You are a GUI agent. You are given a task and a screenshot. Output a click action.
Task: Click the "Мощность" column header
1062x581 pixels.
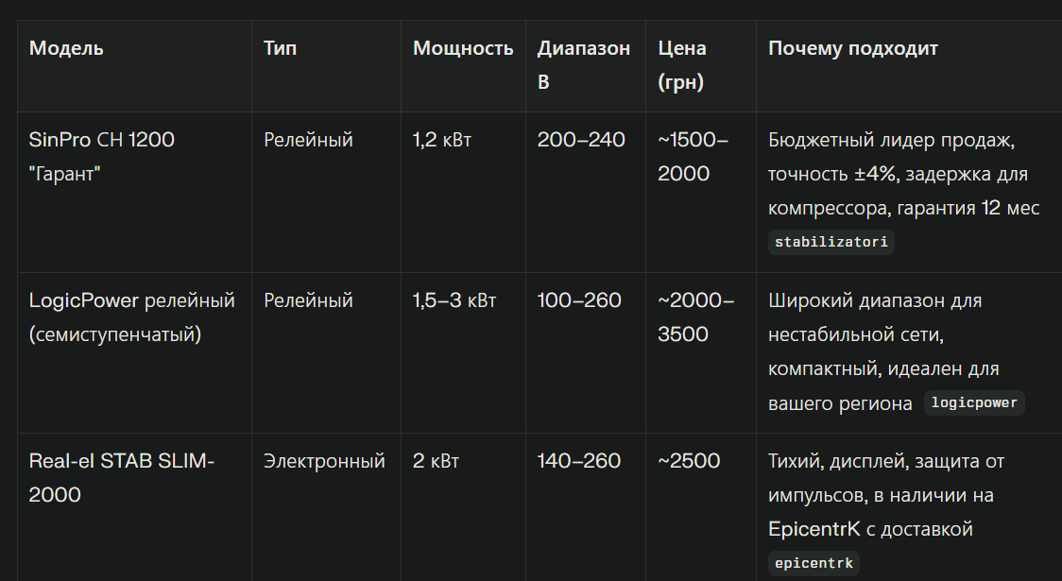[463, 48]
